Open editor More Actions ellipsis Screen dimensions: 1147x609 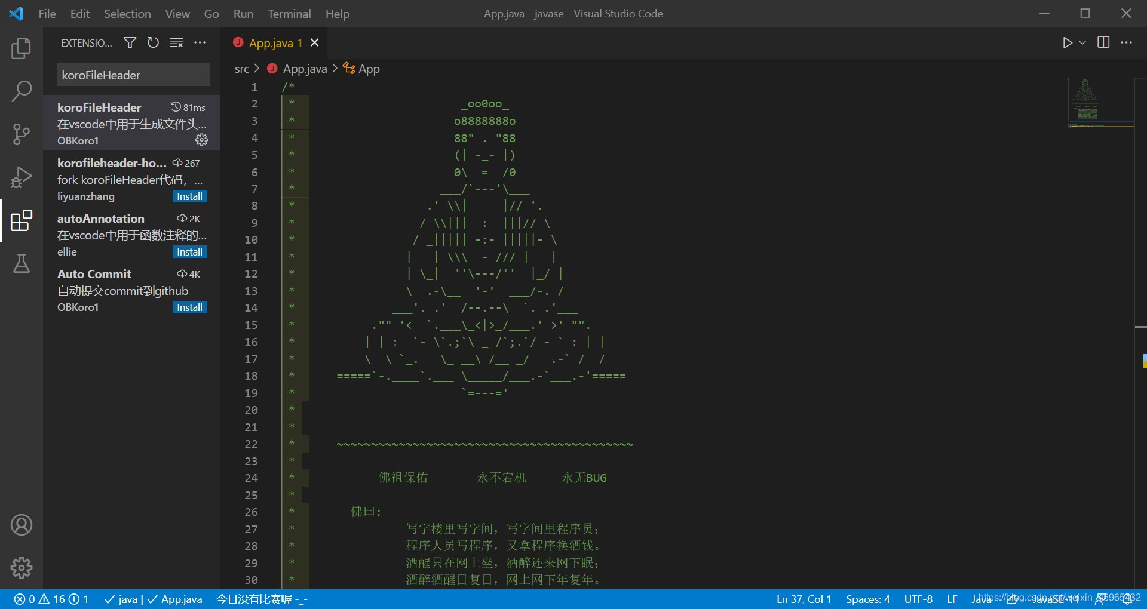coord(1126,42)
